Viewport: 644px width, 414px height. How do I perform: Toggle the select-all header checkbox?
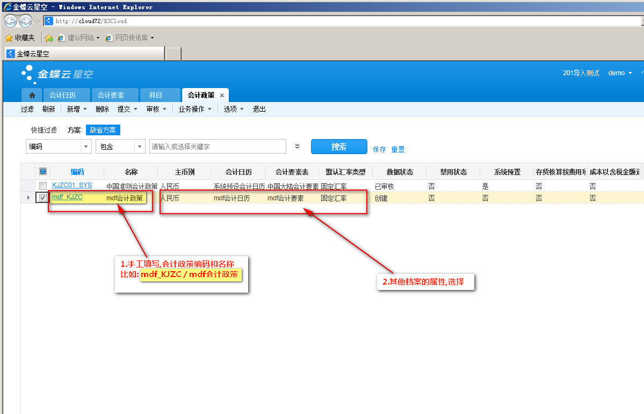click(43, 171)
